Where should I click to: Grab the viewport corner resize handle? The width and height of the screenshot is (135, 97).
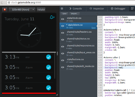(57, 95)
